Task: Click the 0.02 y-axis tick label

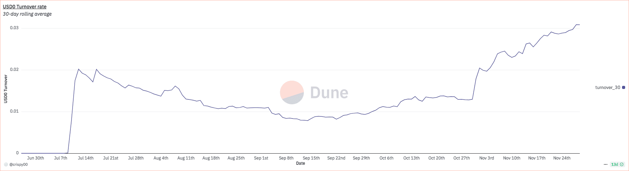Action: coord(14,70)
